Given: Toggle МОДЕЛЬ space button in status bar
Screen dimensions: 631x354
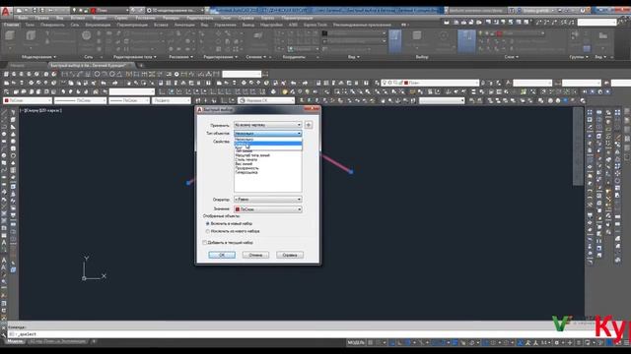Looking at the screenshot, I should pyautogui.click(x=356, y=343).
